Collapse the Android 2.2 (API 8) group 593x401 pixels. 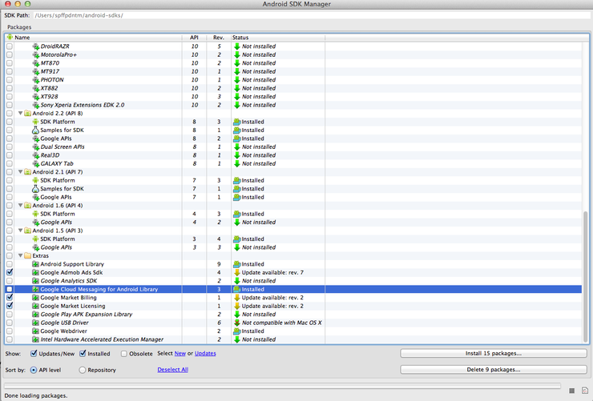tap(20, 114)
